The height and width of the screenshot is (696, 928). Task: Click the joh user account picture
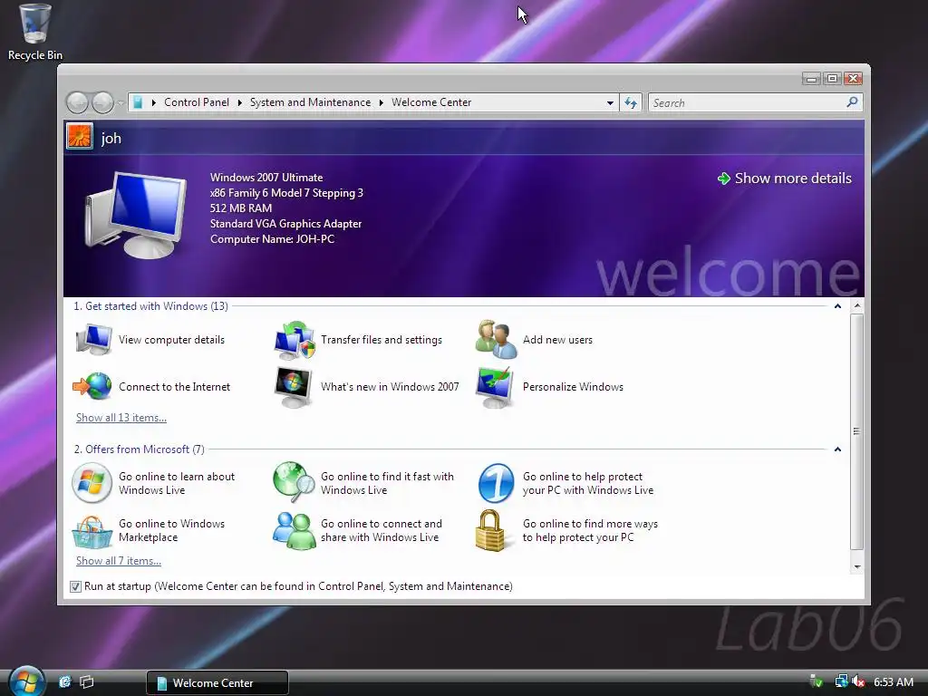[x=80, y=137]
